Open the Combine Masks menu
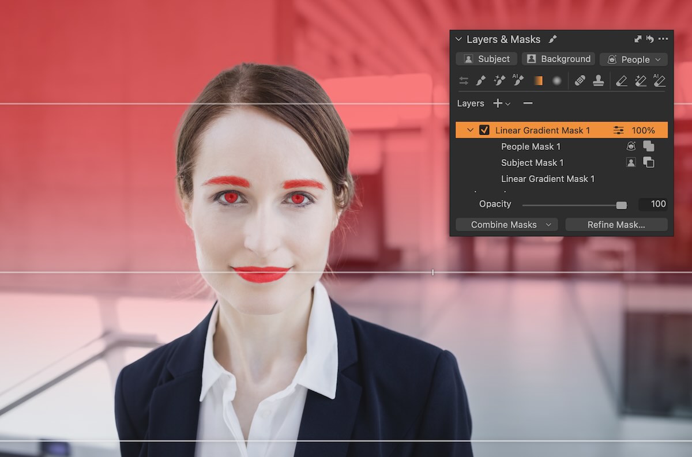 click(x=506, y=224)
